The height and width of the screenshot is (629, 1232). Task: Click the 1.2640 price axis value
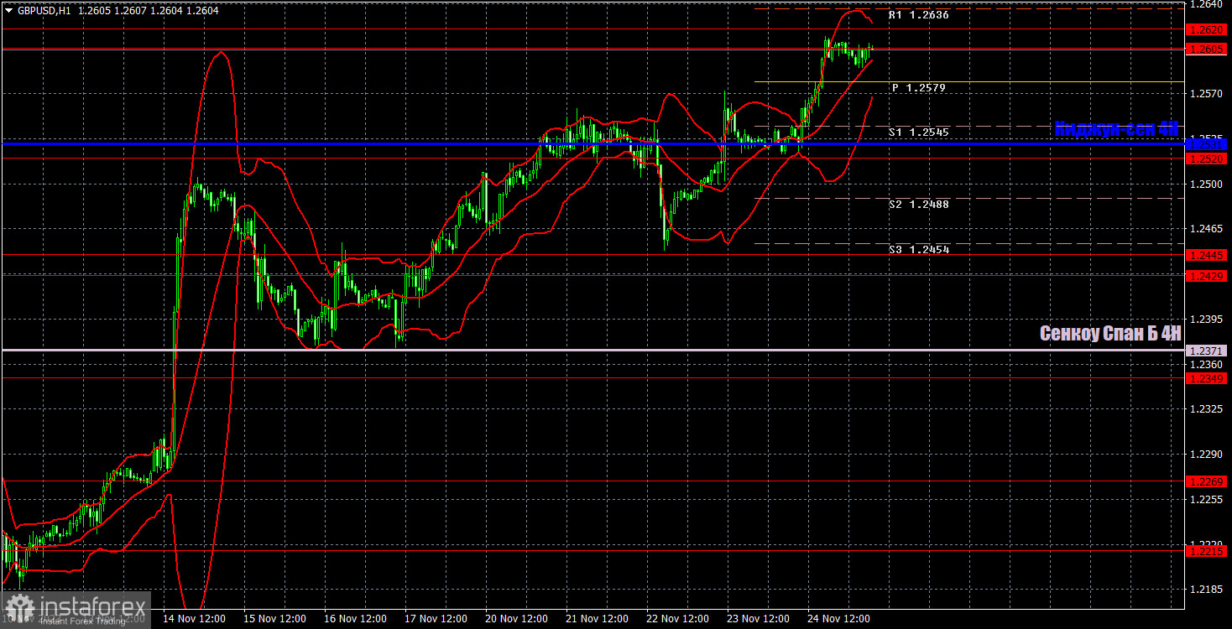tap(1208, 4)
